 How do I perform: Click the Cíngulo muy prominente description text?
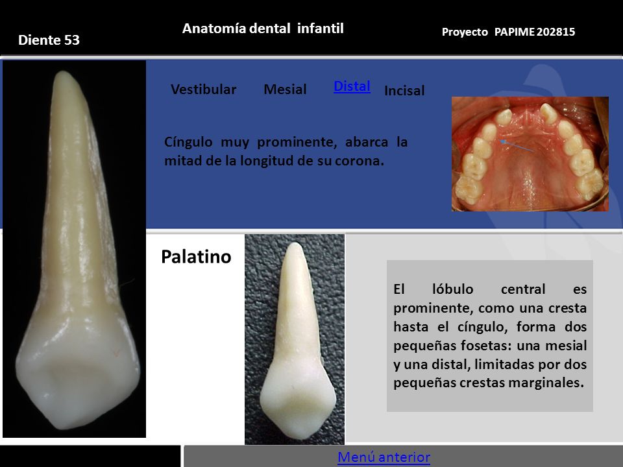point(286,151)
